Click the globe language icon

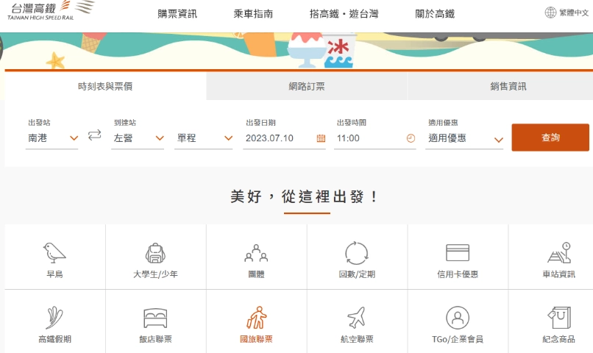tap(550, 13)
